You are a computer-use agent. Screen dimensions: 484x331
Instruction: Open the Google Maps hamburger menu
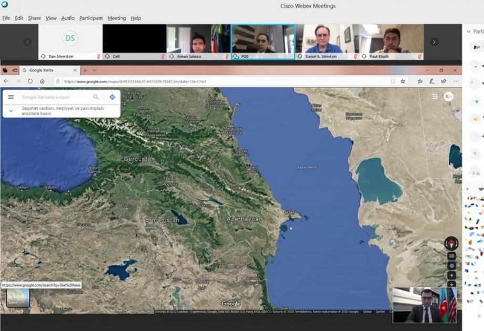(11, 97)
